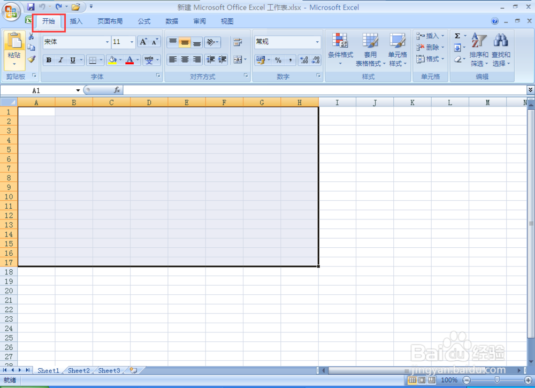Click cell Format button (格式)
This screenshot has height=388, width=535.
(x=431, y=59)
